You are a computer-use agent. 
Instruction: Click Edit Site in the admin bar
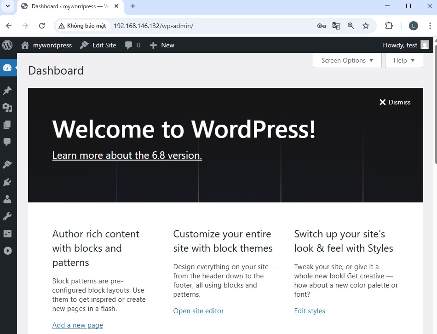[x=98, y=45]
